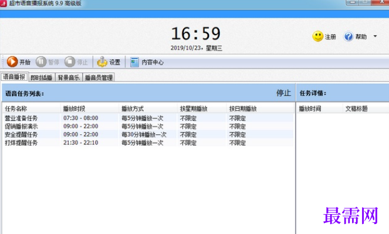Screen dimensions: 389x234
Task: Select the 营业准备任务 row
Action: 148,118
